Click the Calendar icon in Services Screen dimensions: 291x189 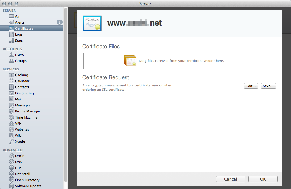coord(11,81)
